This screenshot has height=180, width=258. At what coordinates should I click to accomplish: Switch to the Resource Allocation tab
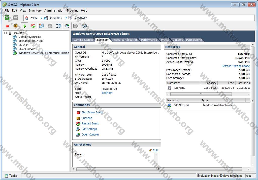point(125,40)
